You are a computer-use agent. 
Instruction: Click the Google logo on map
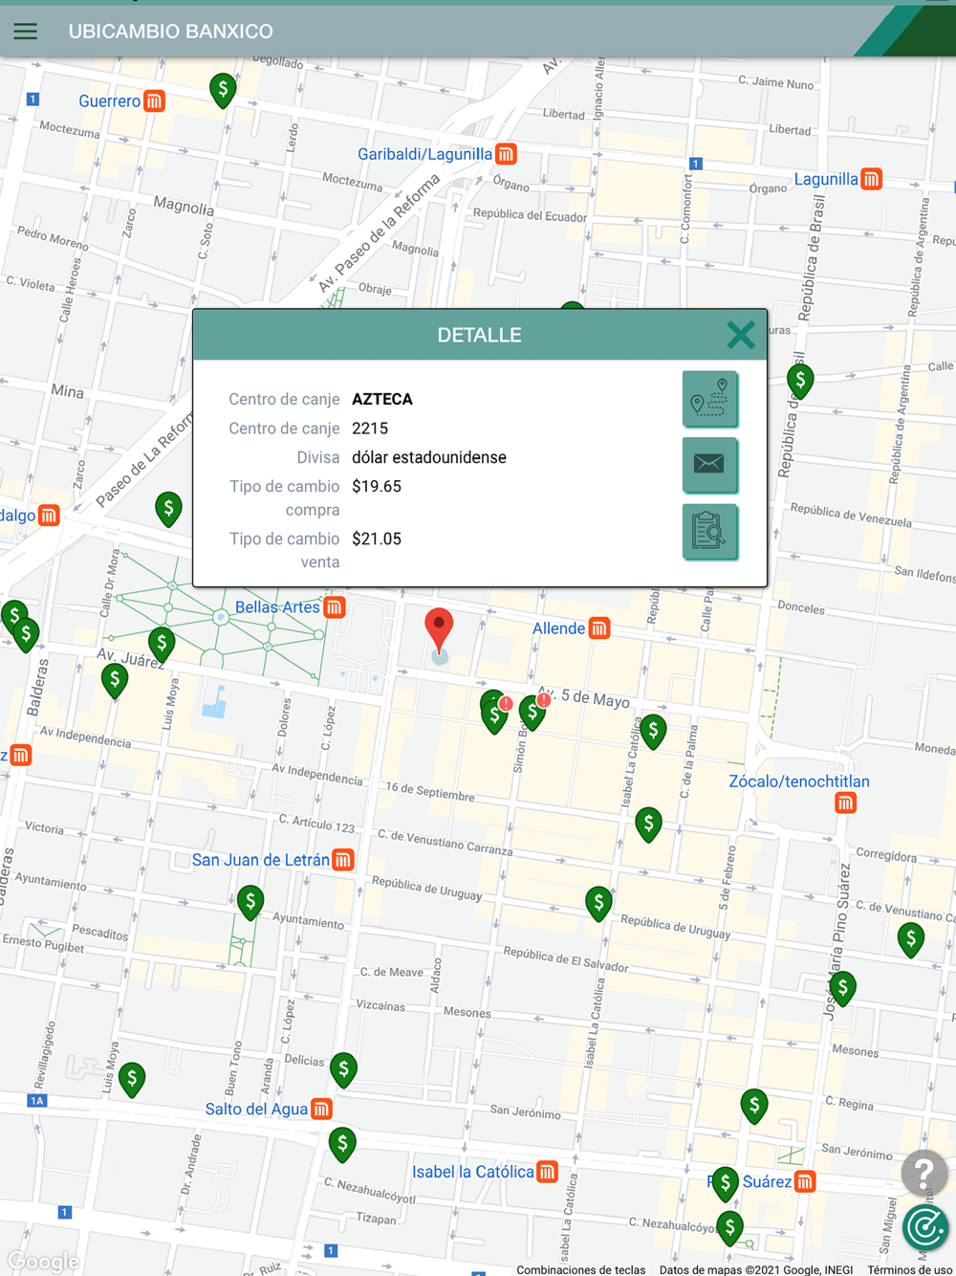tap(43, 1262)
